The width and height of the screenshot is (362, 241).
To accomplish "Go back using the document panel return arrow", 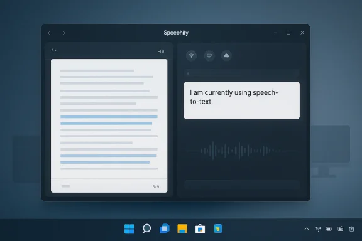I will pos(54,50).
